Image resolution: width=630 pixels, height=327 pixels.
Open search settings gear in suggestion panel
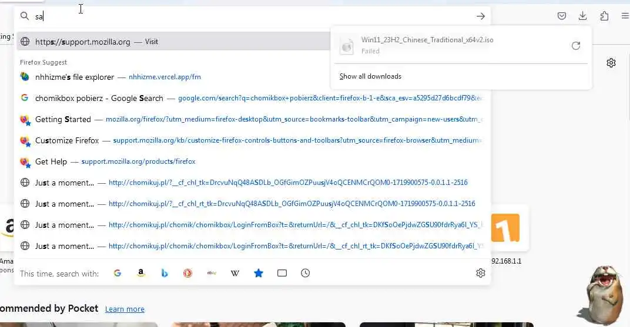click(x=481, y=273)
